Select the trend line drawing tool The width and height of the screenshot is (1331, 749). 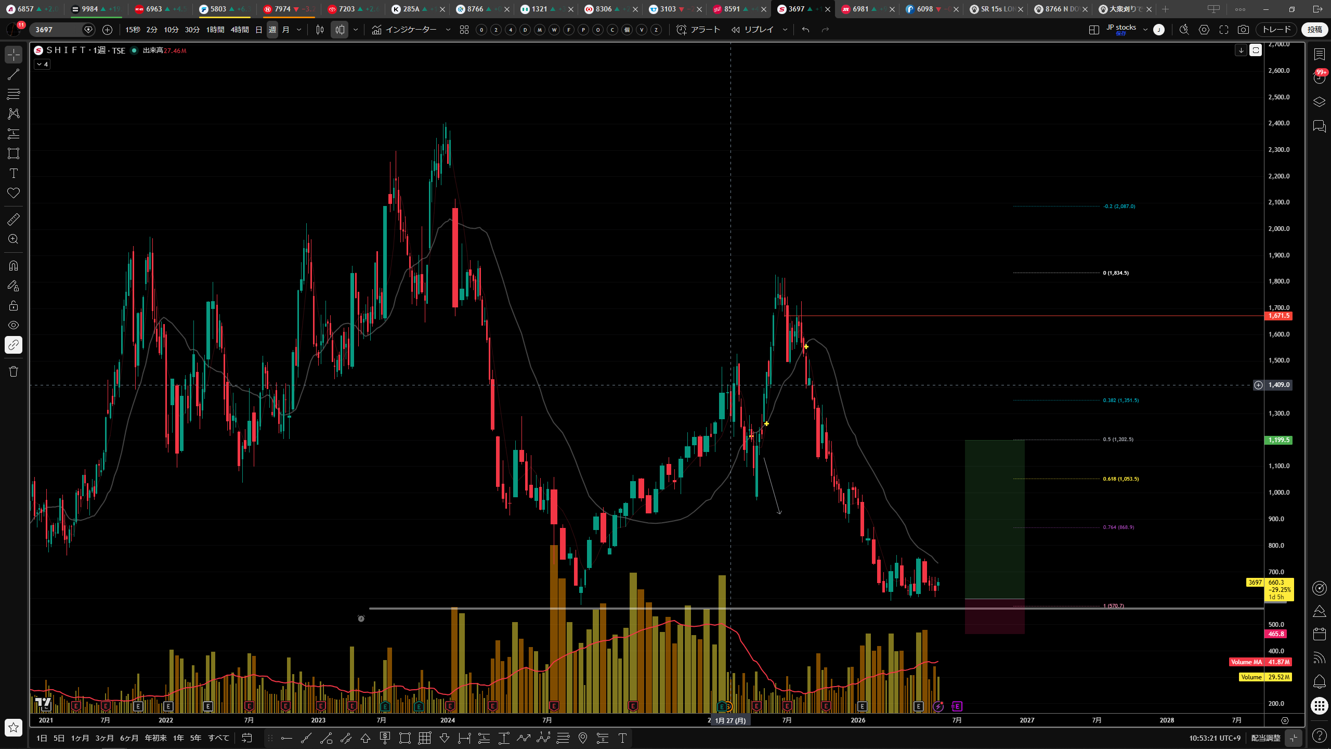tap(14, 74)
